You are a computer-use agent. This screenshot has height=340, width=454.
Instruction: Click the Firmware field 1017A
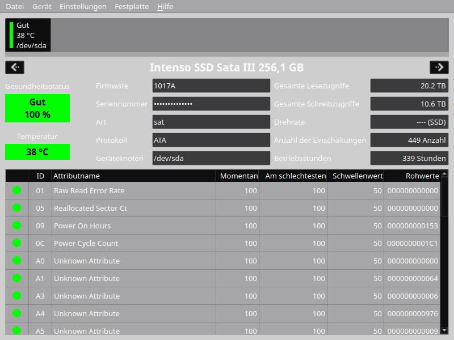211,86
